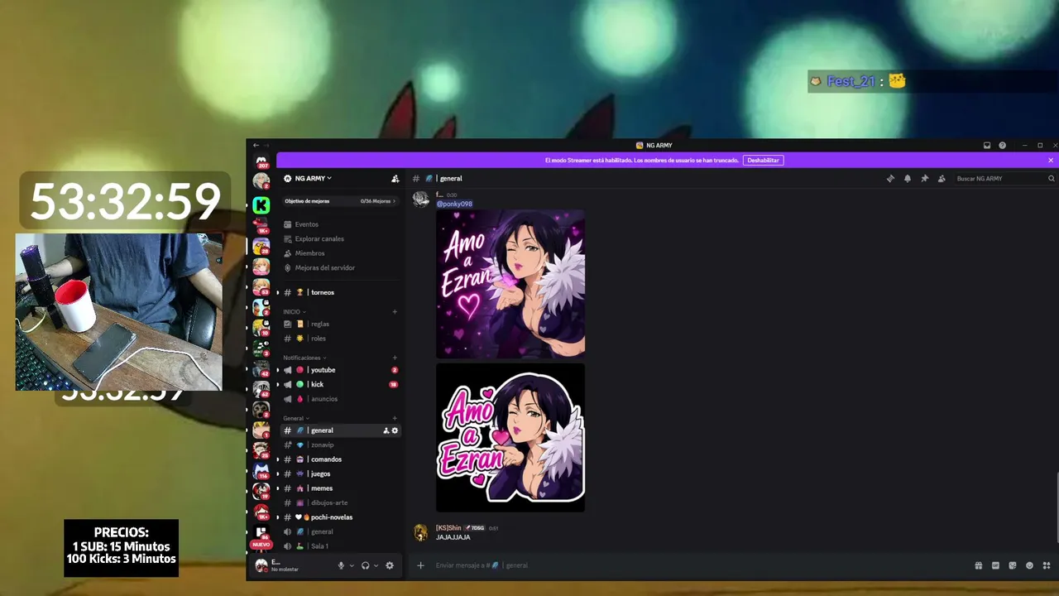The image size is (1059, 596).
Task: Open user status panel avatar
Action: [261, 565]
